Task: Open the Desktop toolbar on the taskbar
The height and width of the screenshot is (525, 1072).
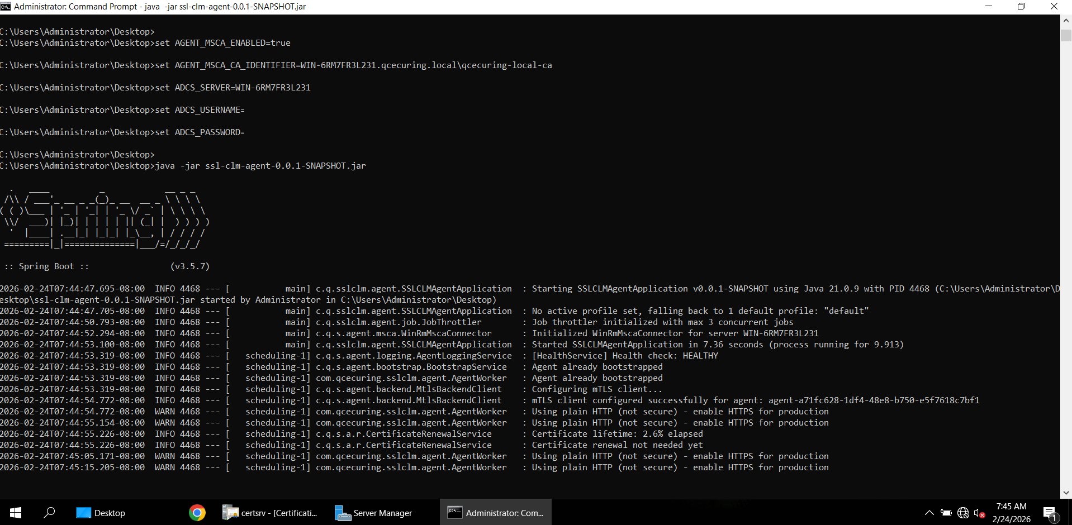Action: coord(101,513)
